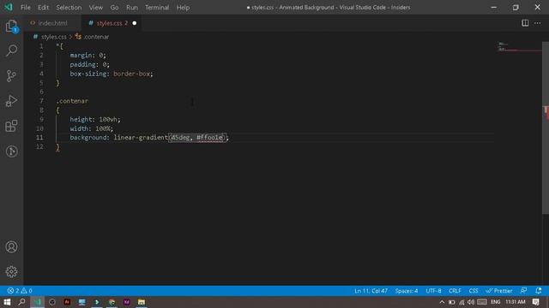Click the 'linear-gradient' function text
Viewport: 549px width, 308px height.
click(x=141, y=138)
